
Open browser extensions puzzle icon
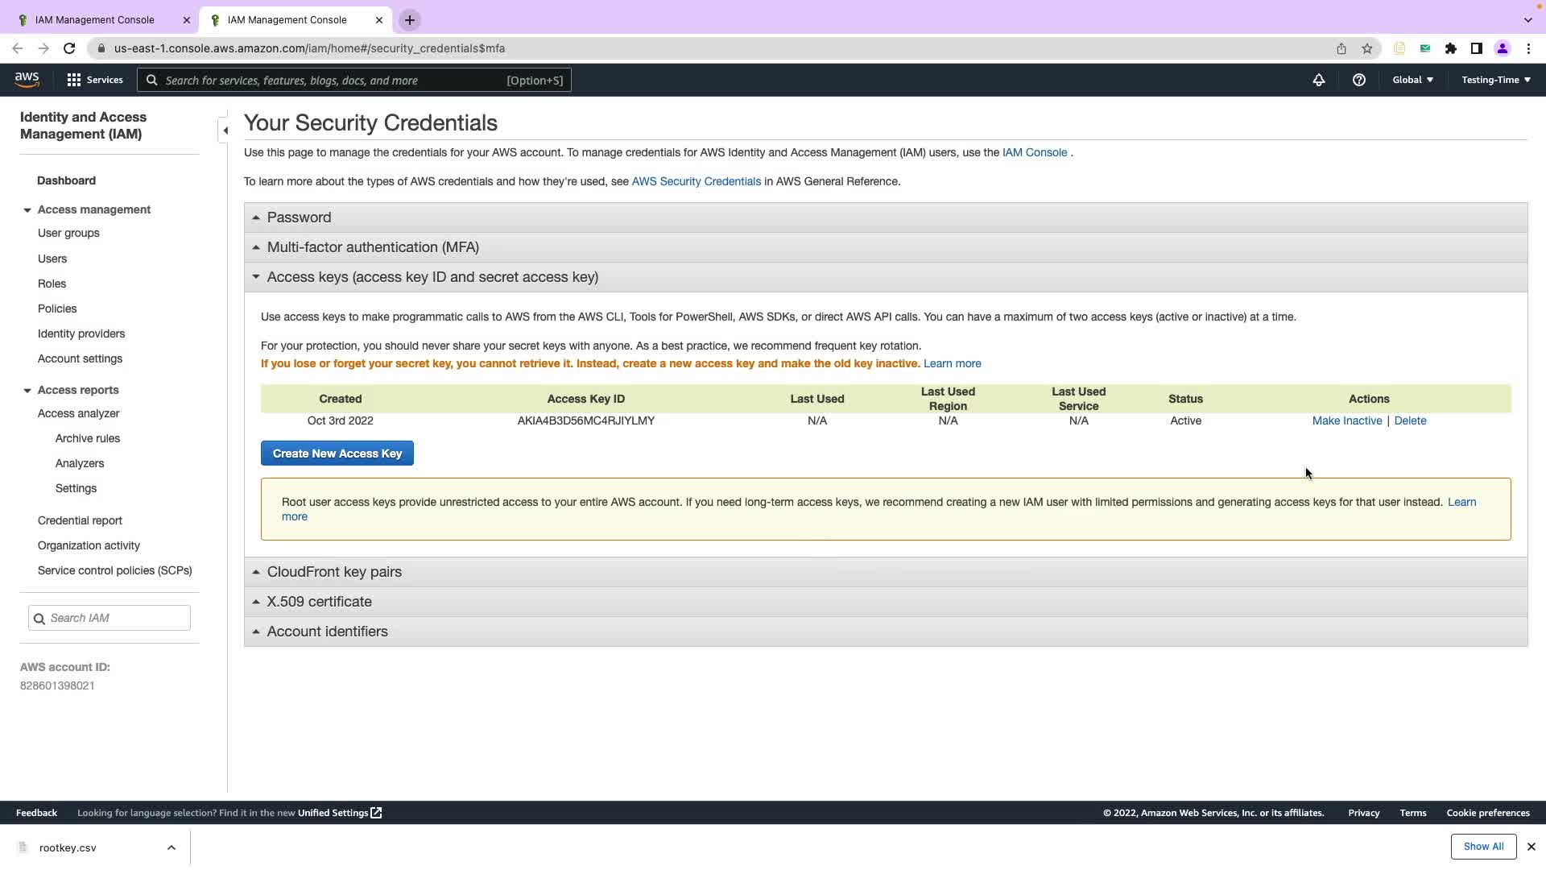1450,48
